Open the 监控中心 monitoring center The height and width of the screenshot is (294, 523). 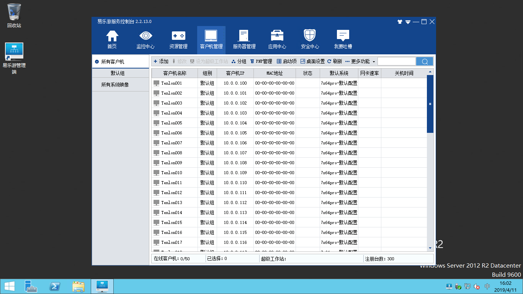pyautogui.click(x=145, y=39)
